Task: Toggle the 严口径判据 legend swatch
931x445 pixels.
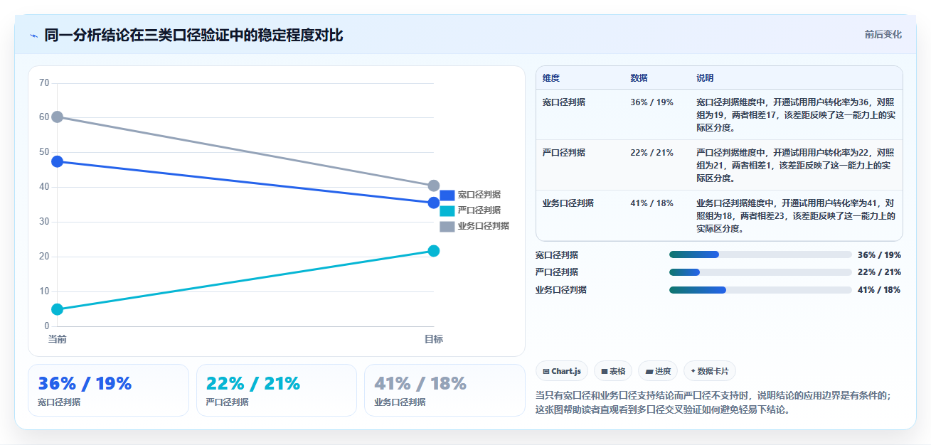Action: 447,210
